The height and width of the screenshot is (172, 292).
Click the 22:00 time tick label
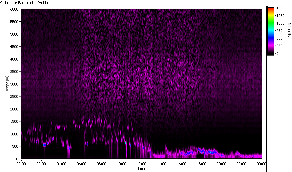[241, 164]
